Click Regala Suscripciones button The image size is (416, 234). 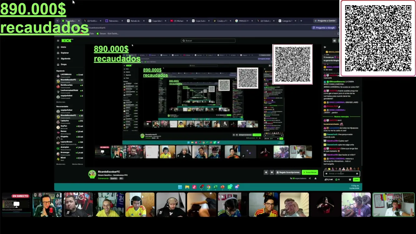click(x=288, y=173)
